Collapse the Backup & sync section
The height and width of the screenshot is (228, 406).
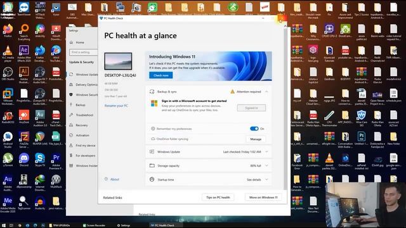click(x=266, y=91)
